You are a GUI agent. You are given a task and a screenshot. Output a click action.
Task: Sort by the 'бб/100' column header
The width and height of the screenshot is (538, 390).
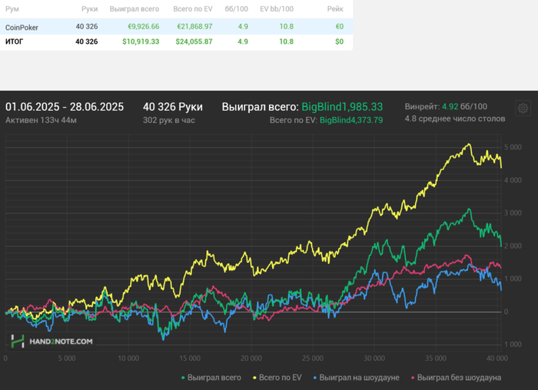tap(237, 9)
